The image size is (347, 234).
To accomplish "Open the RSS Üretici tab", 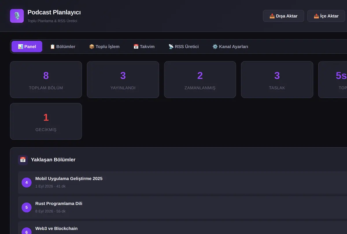I will pyautogui.click(x=184, y=46).
